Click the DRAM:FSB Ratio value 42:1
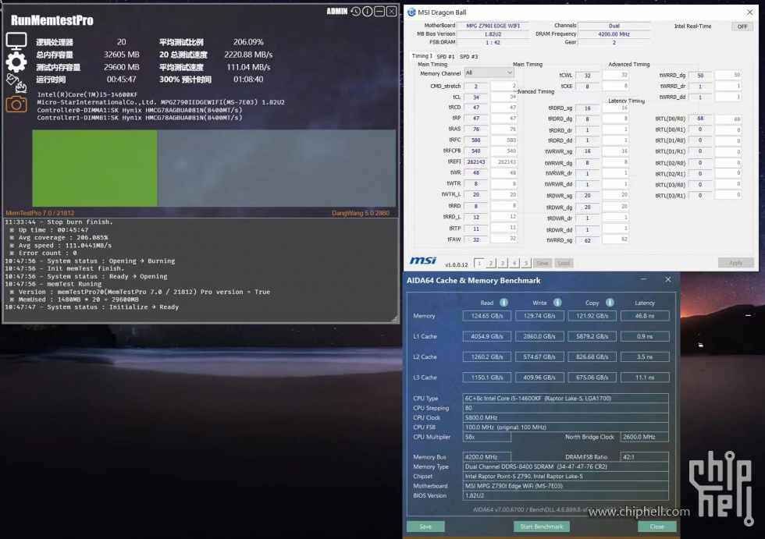This screenshot has height=539, width=765. click(645, 457)
